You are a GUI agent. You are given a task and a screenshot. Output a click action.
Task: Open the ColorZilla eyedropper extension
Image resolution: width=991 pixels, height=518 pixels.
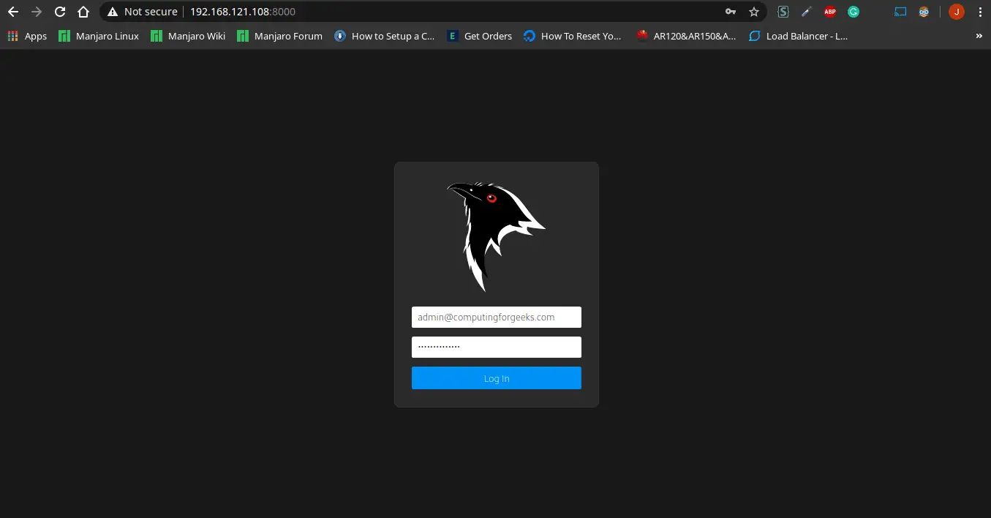pyautogui.click(x=806, y=12)
